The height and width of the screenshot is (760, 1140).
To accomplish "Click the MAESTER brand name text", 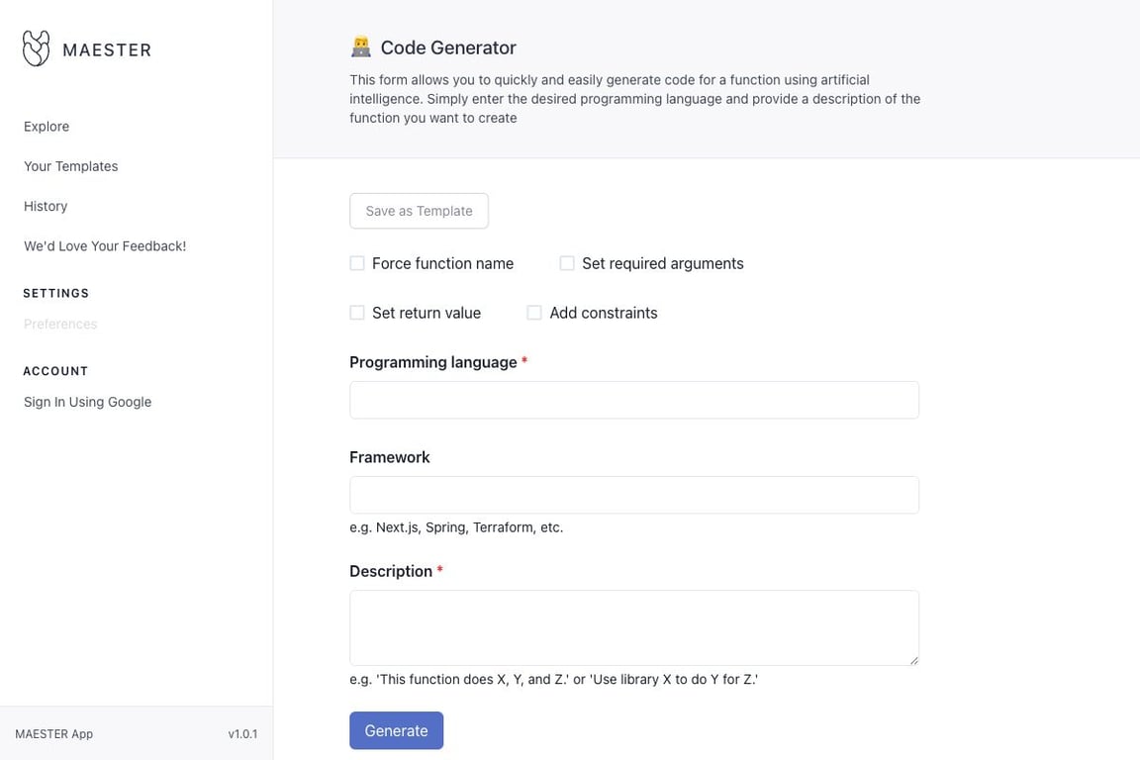I will click(x=107, y=49).
